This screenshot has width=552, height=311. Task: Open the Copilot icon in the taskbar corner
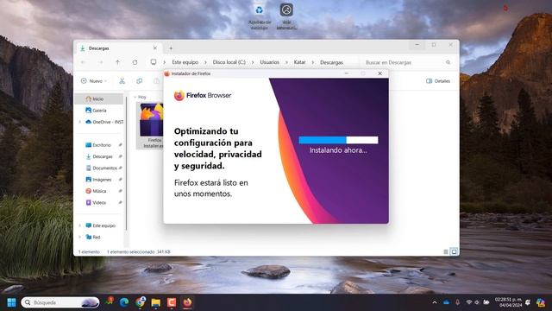click(x=541, y=302)
